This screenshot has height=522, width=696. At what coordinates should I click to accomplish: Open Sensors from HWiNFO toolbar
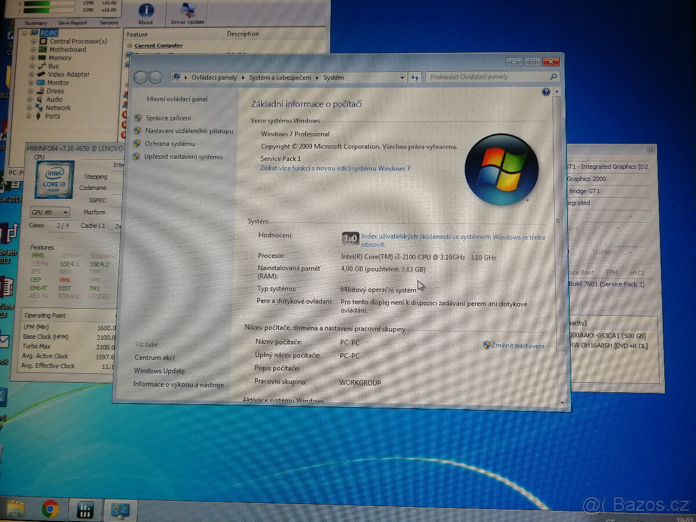(108, 23)
